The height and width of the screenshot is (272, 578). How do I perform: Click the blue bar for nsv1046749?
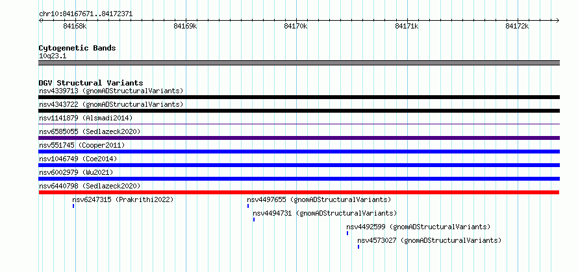299,165
